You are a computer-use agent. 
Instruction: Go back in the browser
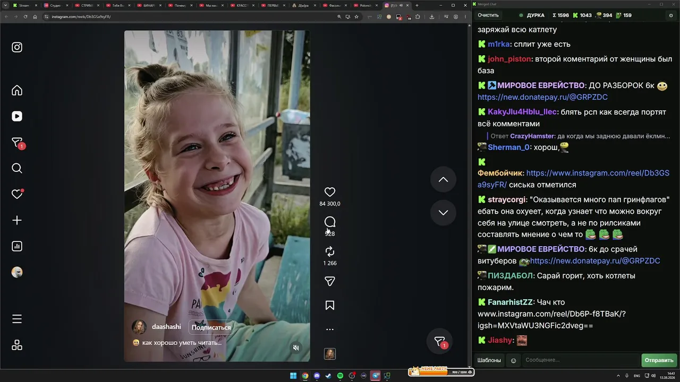tap(7, 16)
